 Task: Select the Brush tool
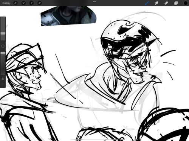pos(147,3)
